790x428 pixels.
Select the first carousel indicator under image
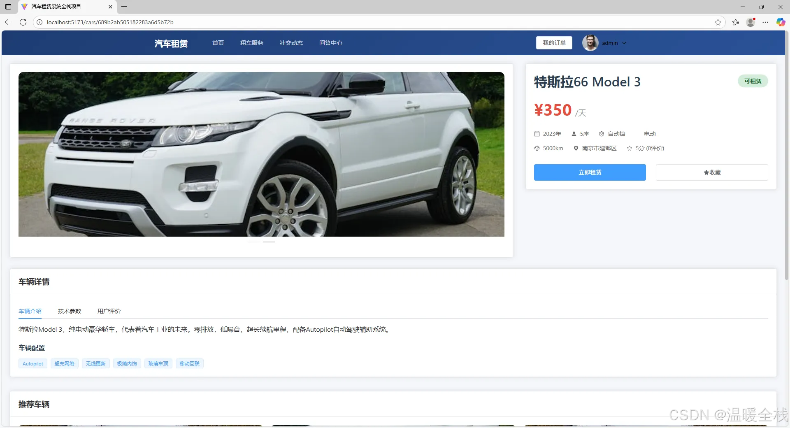[x=254, y=242]
